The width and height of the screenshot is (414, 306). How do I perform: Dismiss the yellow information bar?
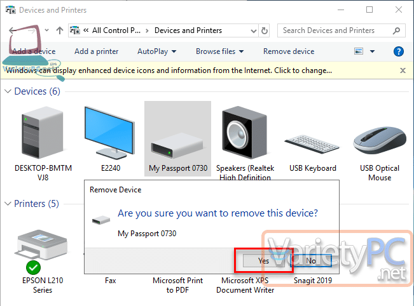tap(403, 70)
